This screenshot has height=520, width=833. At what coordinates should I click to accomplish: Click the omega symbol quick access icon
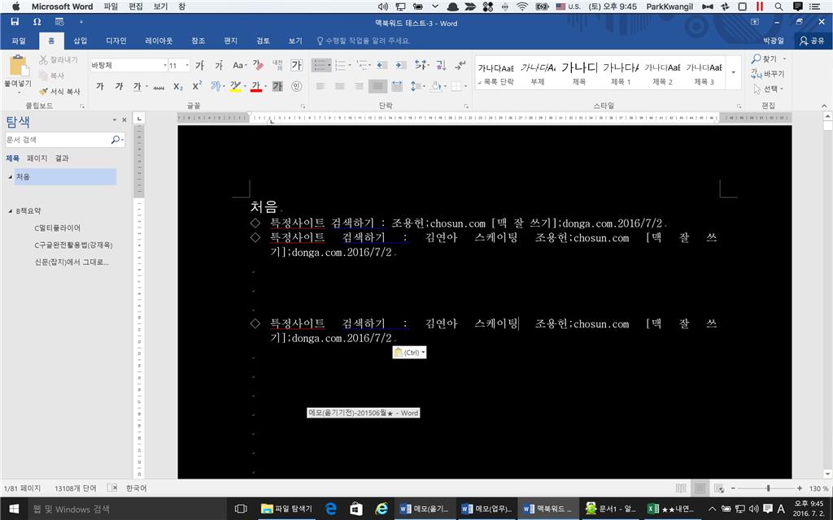(x=37, y=22)
